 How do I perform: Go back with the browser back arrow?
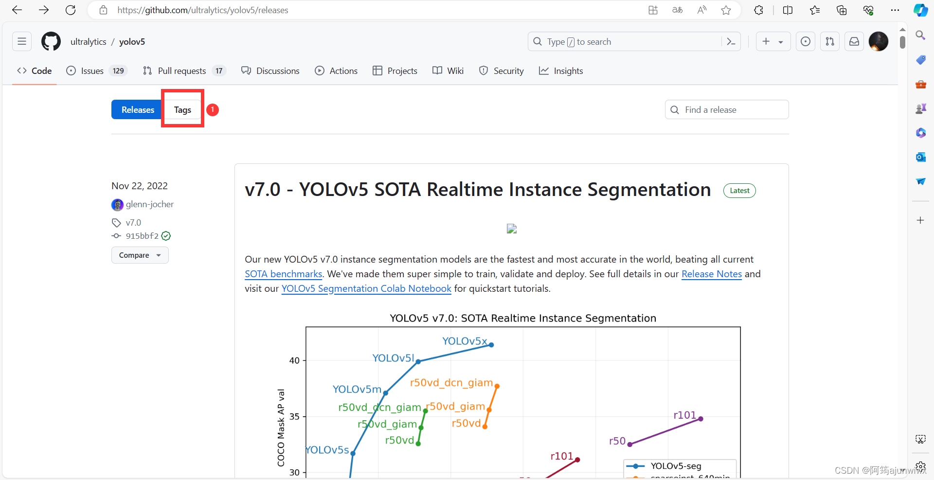tap(17, 10)
